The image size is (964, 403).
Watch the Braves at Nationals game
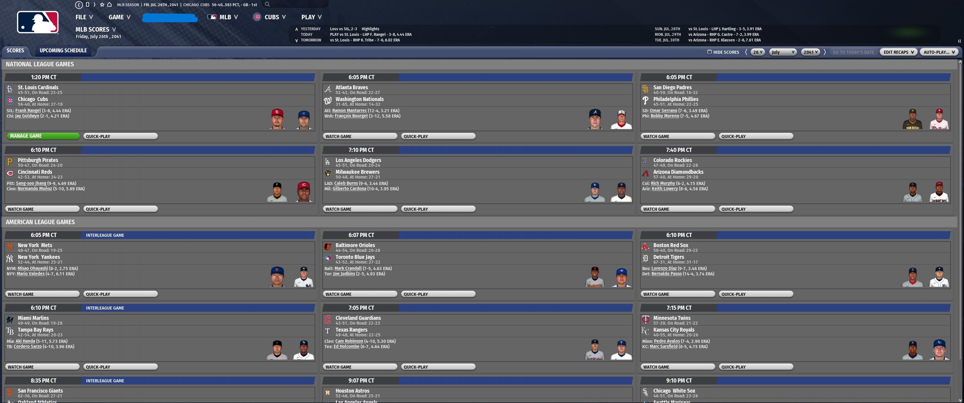[x=360, y=136]
